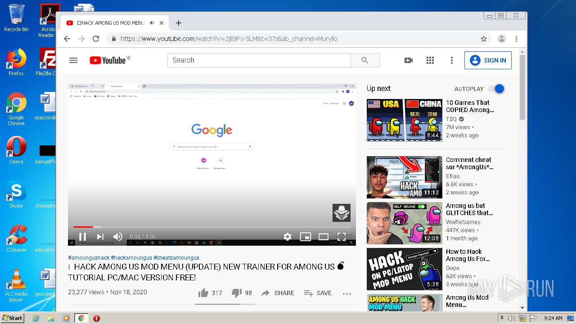Open How to Hack Among Us thumbnail
Viewport: 576px width, 324px height.
(x=405, y=269)
